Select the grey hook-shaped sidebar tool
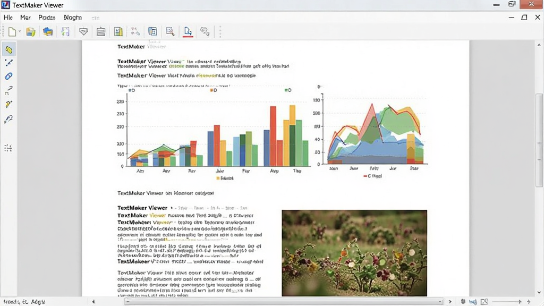 [8, 90]
